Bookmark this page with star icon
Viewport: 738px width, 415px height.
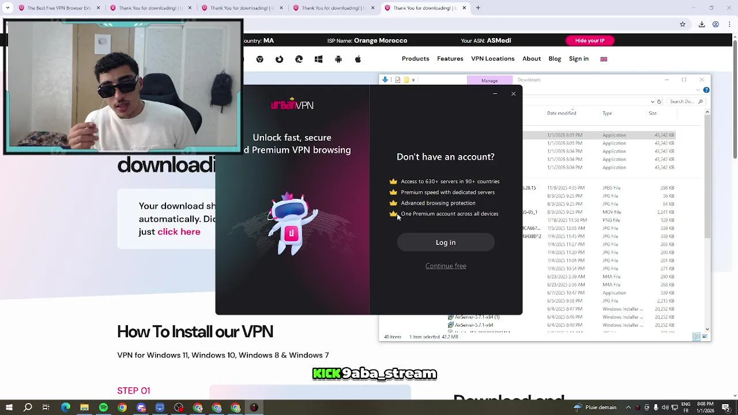pyautogui.click(x=683, y=24)
